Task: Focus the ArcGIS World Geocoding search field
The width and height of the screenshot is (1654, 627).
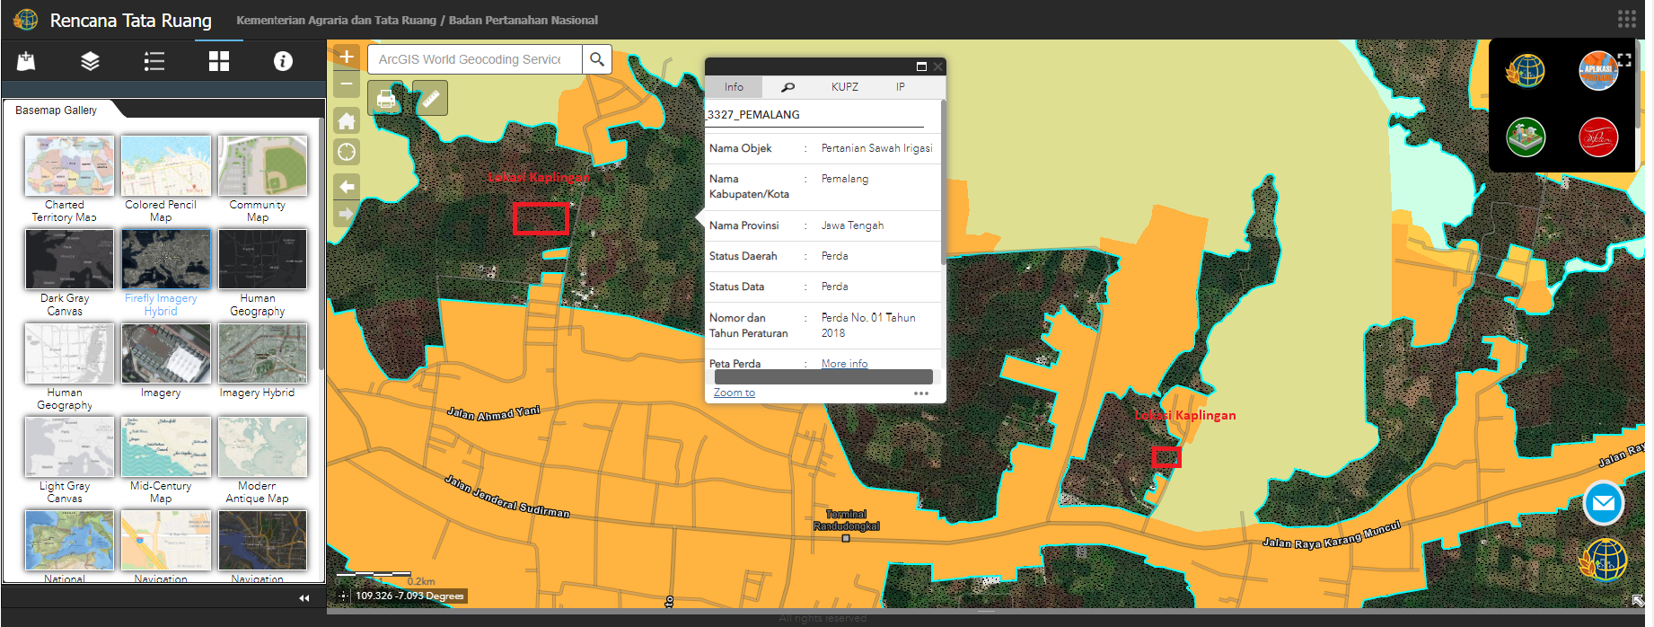Action: click(475, 59)
